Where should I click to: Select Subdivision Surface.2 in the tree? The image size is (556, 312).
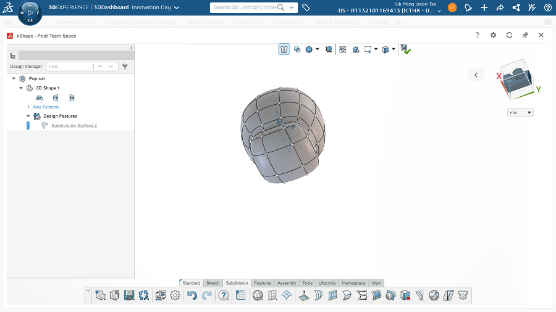pos(74,125)
